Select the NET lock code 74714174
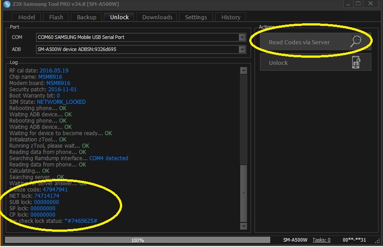This screenshot has width=383, height=247. point(47,196)
